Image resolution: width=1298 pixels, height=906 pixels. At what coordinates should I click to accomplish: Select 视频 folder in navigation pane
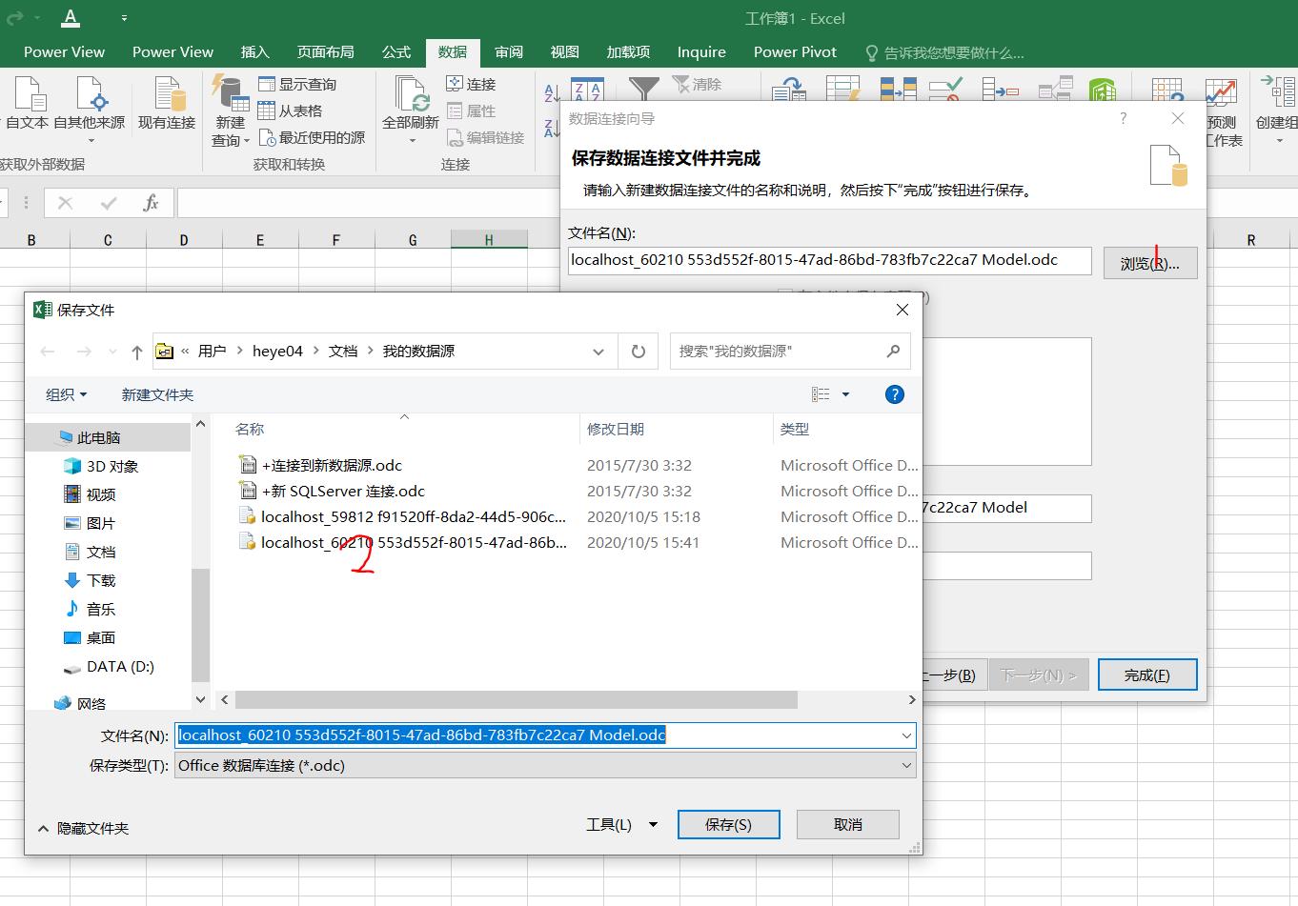pyautogui.click(x=90, y=494)
